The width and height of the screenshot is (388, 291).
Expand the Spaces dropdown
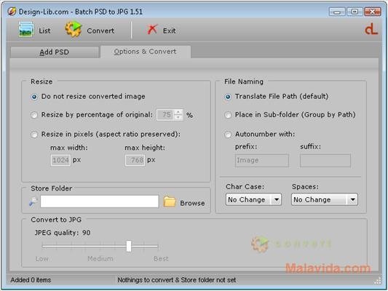click(x=325, y=199)
